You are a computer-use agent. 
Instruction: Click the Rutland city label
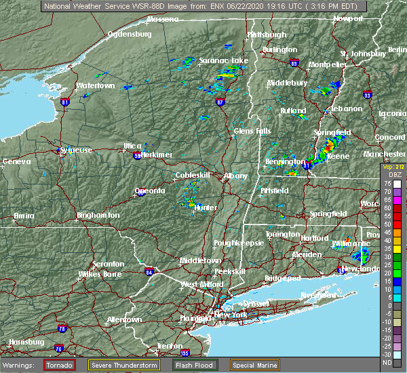tap(293, 111)
